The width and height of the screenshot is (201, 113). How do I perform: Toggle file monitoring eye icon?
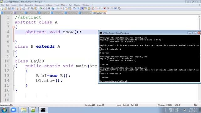point(100,8)
